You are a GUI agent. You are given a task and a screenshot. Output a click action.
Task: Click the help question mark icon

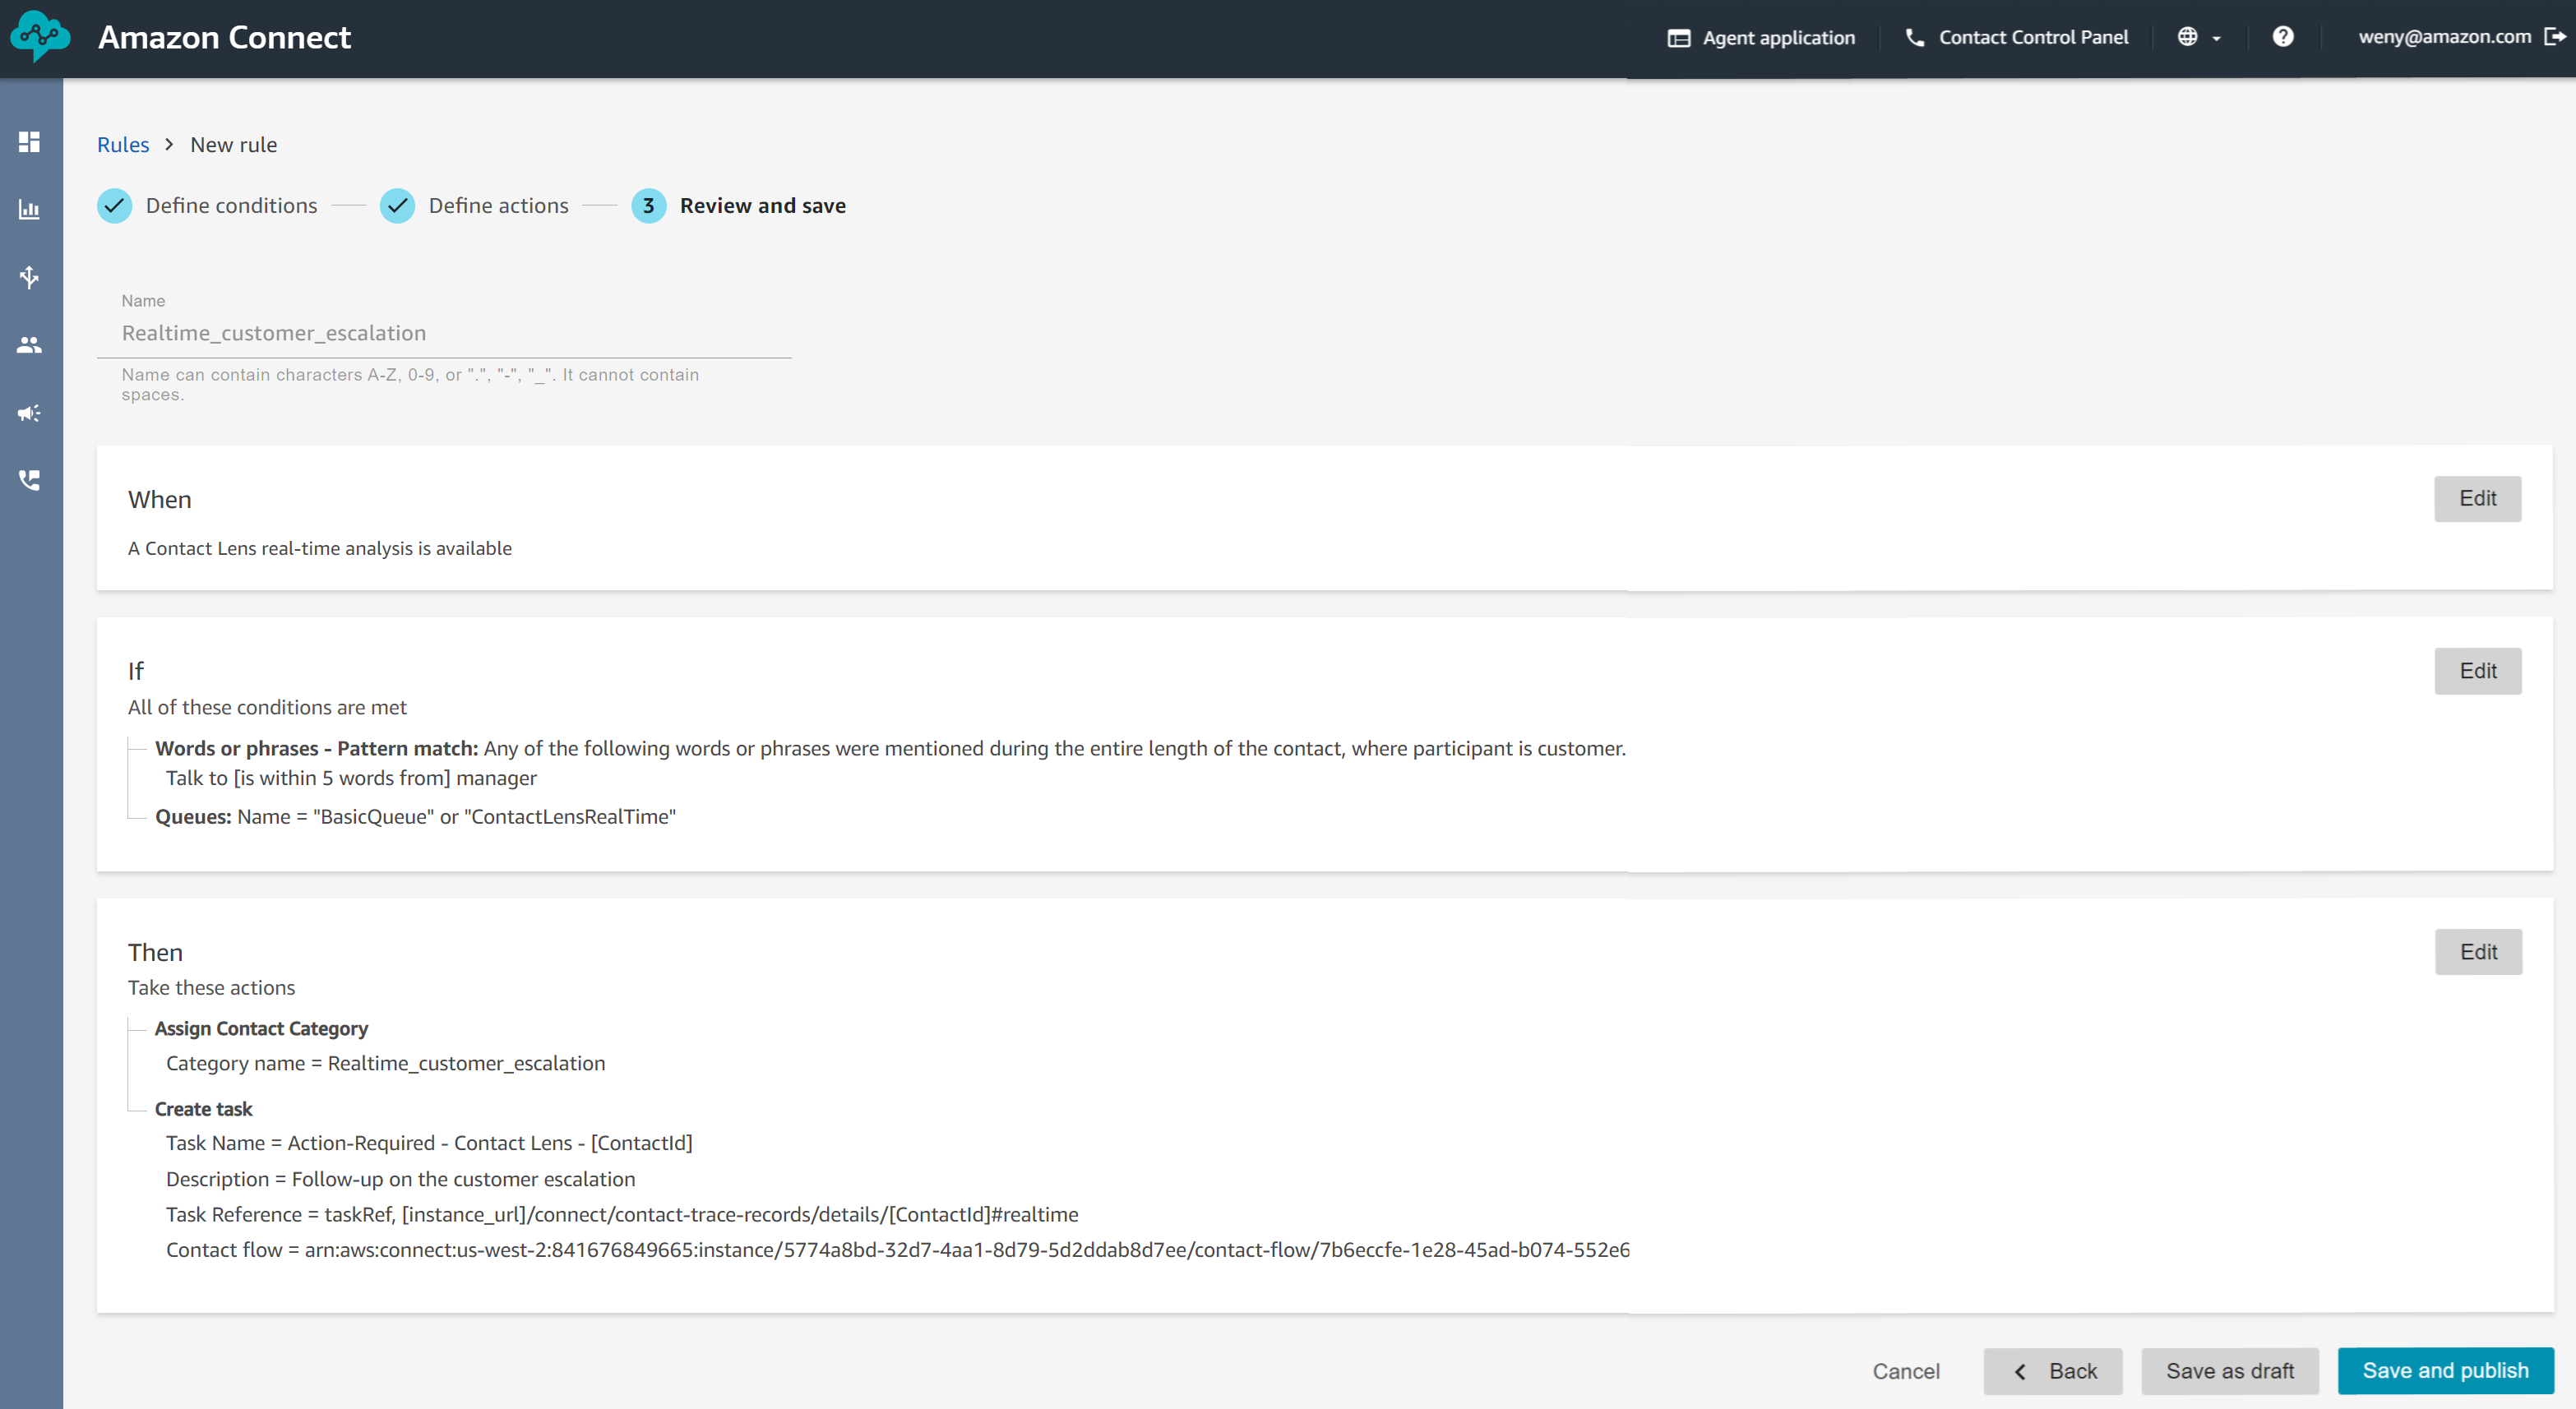[x=2281, y=38]
